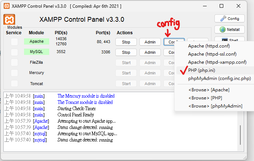Image resolution: width=254 pixels, height=161 pixels.
Task: Maximize the XAMPP Control Panel window
Action: [221, 6]
